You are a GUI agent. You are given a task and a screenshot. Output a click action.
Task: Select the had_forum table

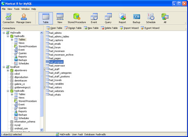[x=53, y=48]
